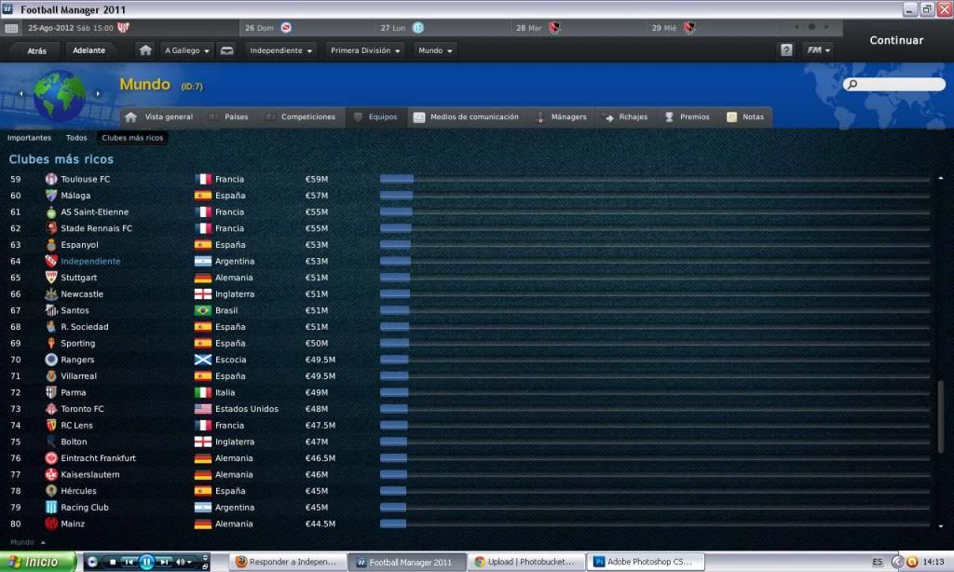Open the FM menu dropdown

(818, 50)
